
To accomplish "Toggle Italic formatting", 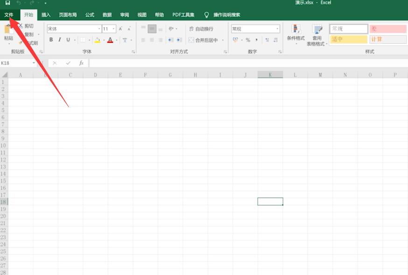I will (60, 40).
